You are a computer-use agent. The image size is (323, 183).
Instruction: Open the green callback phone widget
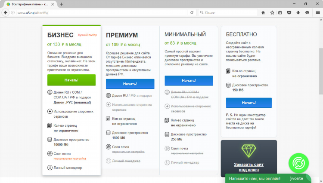[299, 163]
